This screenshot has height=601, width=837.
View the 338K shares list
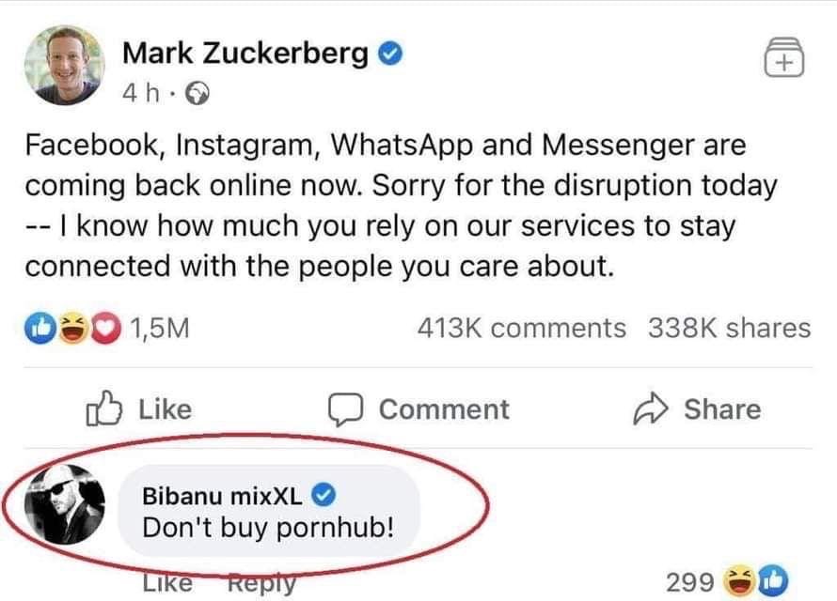pos(729,328)
